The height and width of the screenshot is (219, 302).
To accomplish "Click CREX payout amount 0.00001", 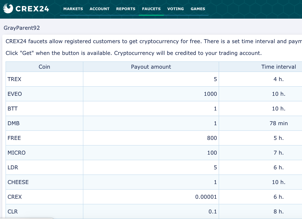I will click(x=206, y=197).
